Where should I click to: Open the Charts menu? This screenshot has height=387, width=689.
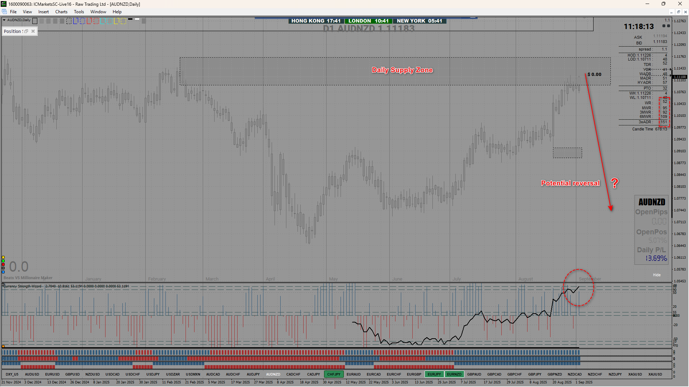[x=61, y=12]
